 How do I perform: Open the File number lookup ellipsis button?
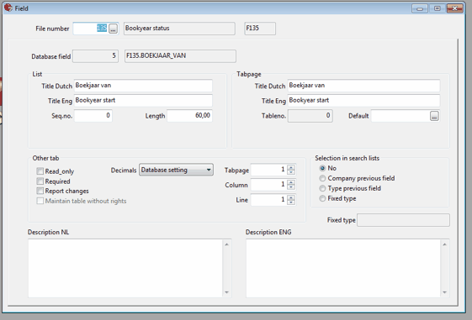(x=113, y=29)
